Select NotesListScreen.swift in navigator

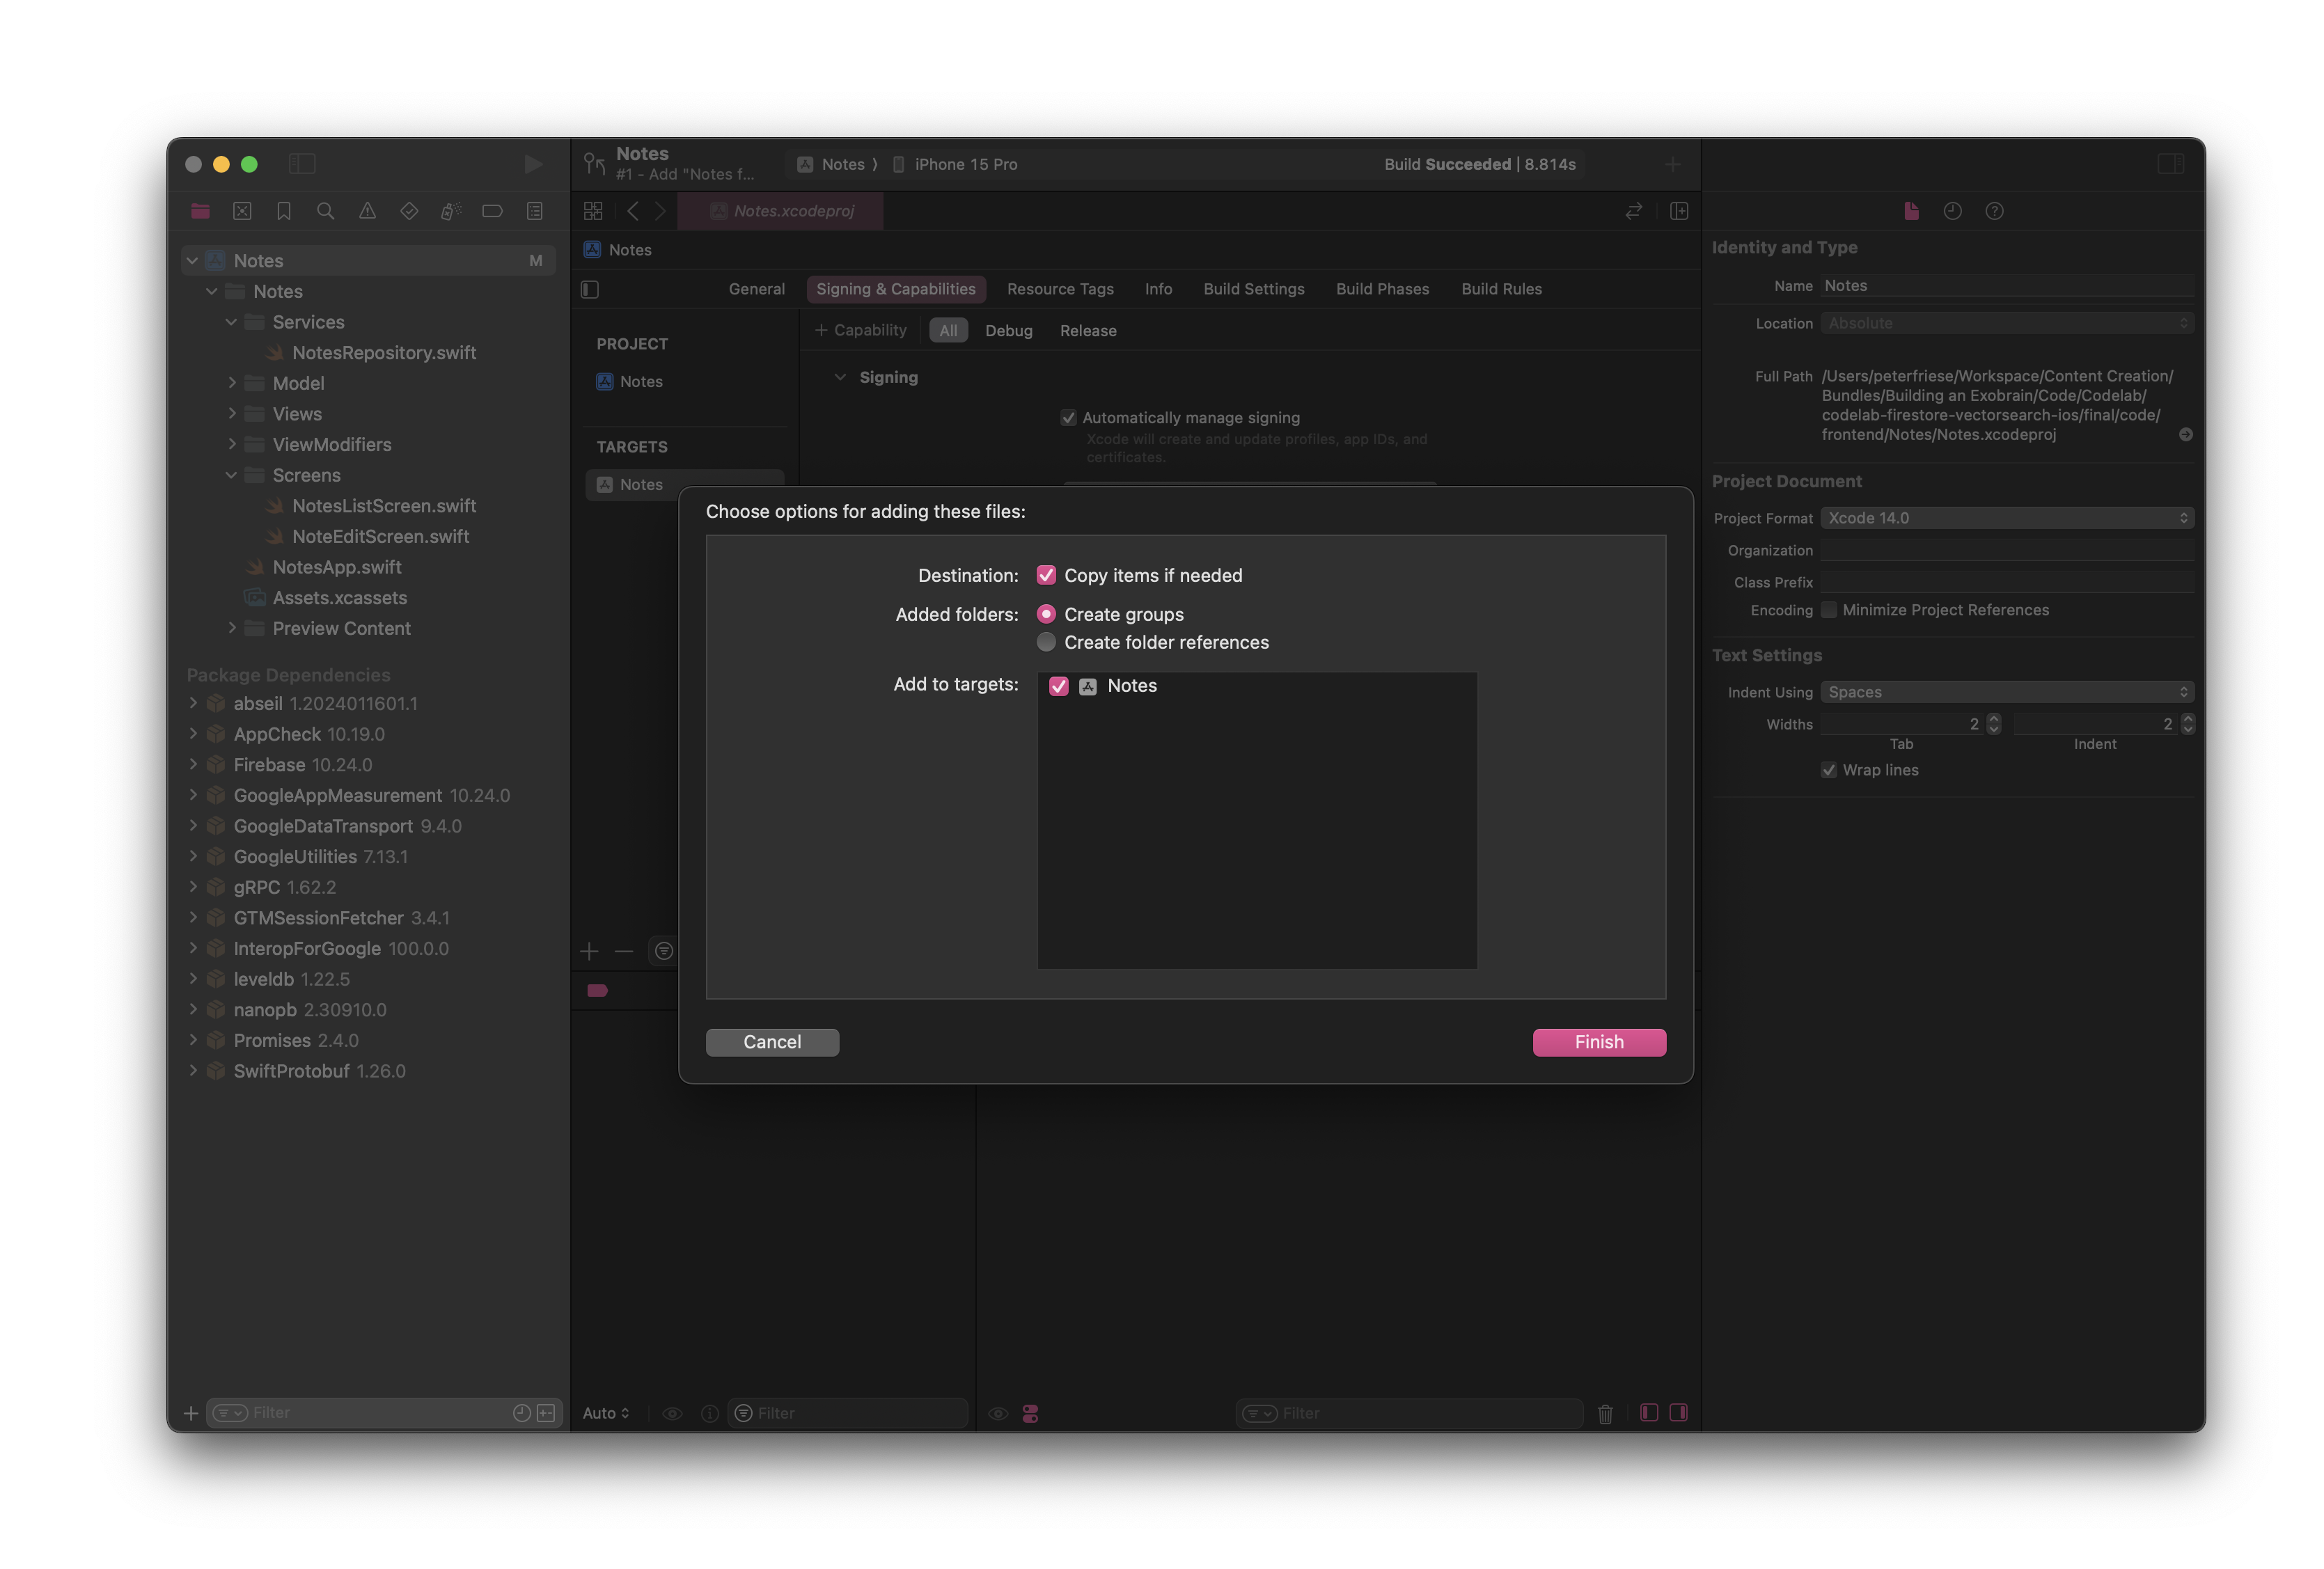(385, 504)
